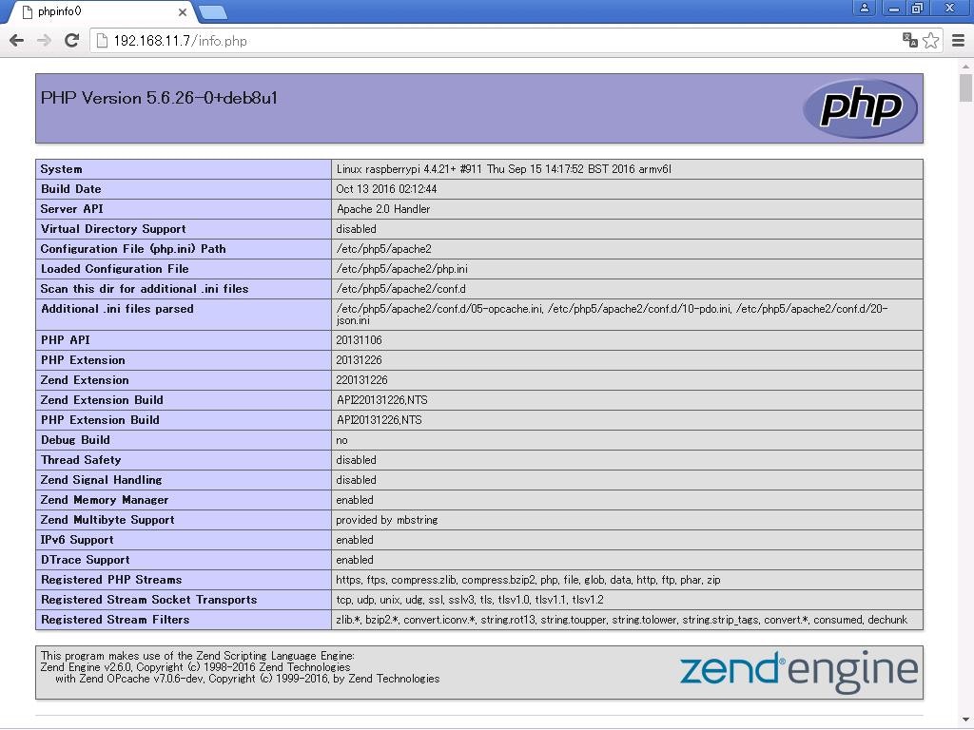The width and height of the screenshot is (974, 730).
Task: Bookmark this page with the star
Action: [x=930, y=40]
